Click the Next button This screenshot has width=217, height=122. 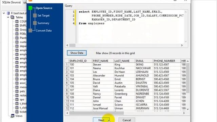point(101,120)
